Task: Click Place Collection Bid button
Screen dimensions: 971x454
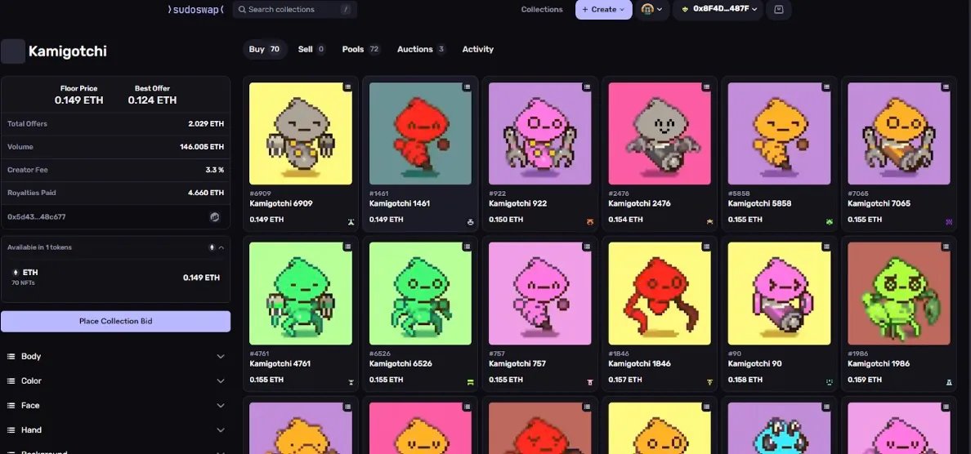Action: pyautogui.click(x=116, y=322)
